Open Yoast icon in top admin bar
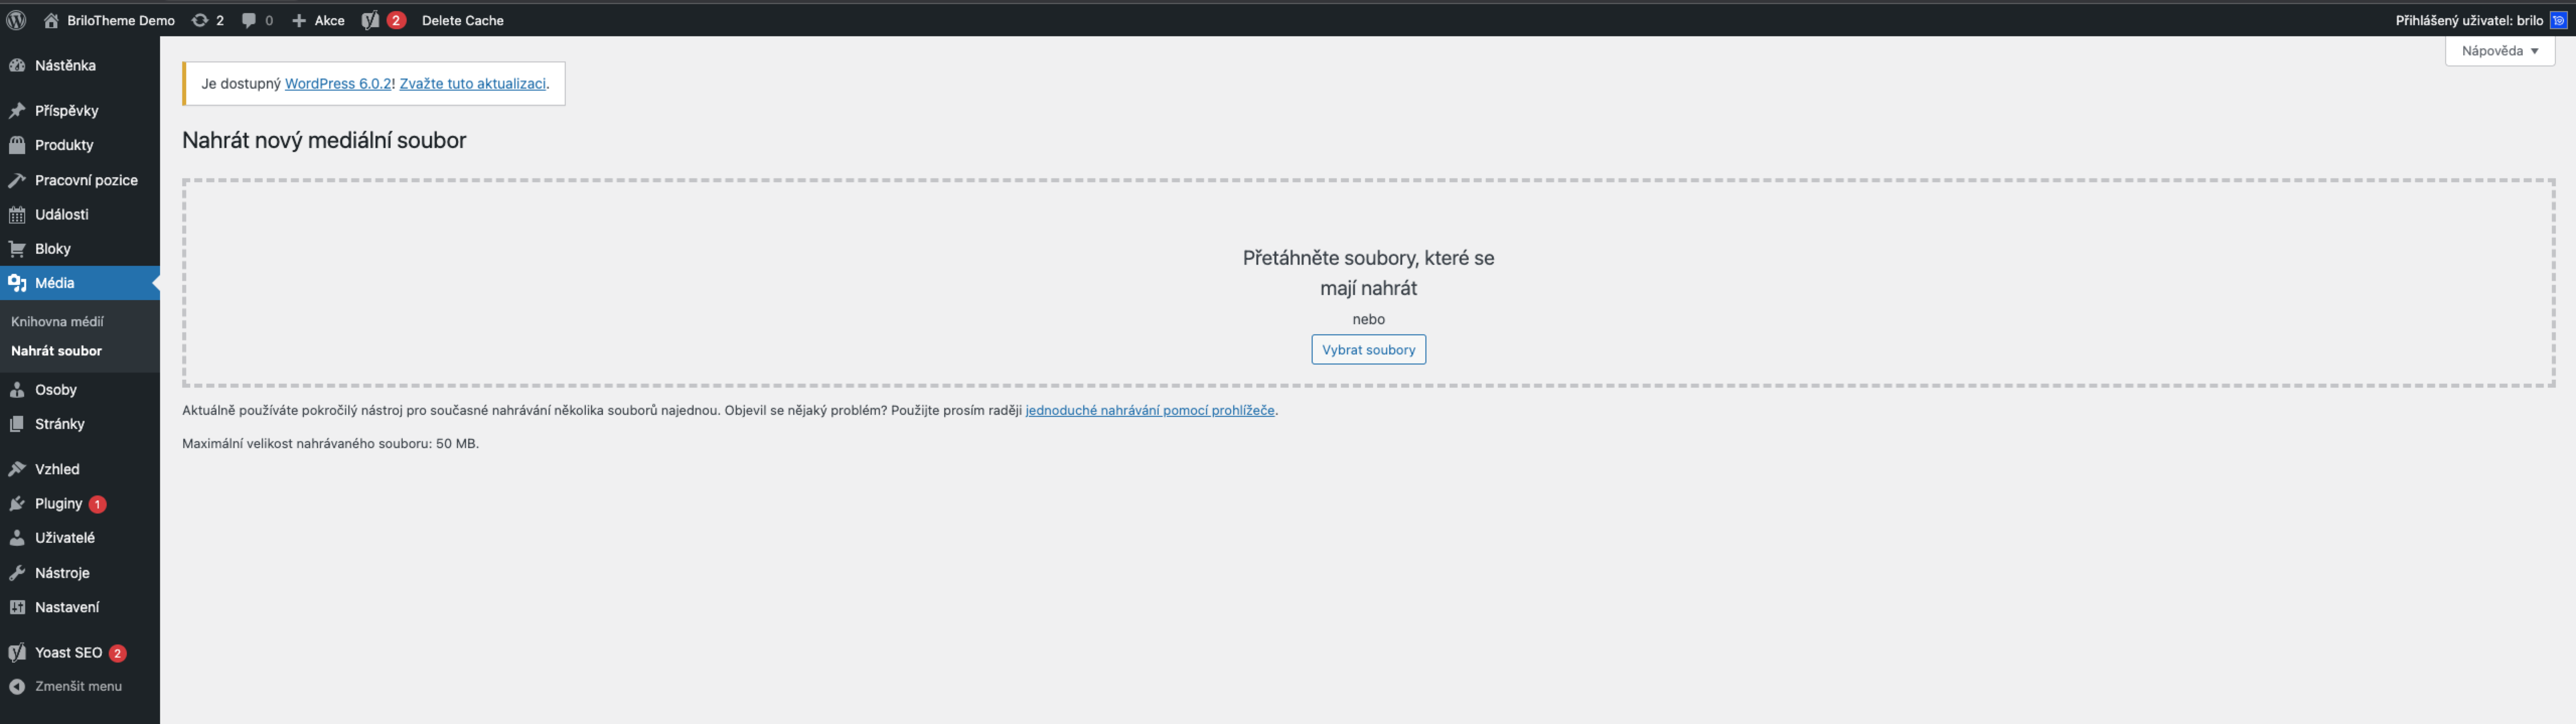This screenshot has width=2576, height=724. 370,20
